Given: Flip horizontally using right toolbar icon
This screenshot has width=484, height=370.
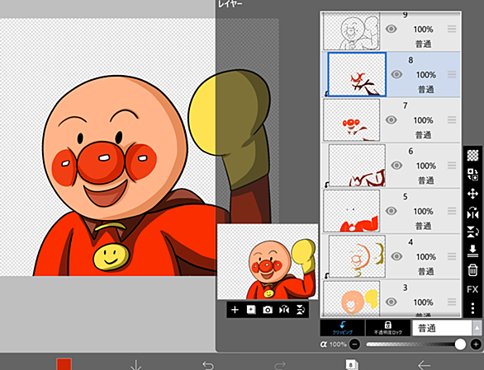Looking at the screenshot, I should click(472, 213).
